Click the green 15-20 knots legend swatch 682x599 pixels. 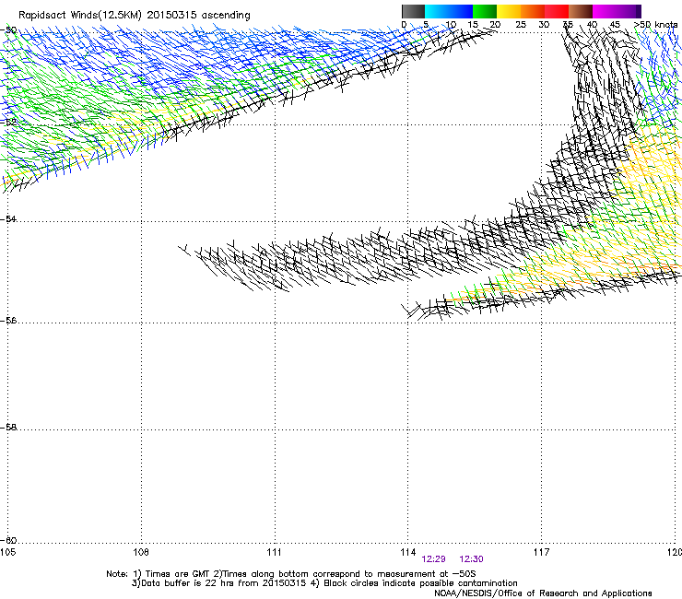[485, 11]
